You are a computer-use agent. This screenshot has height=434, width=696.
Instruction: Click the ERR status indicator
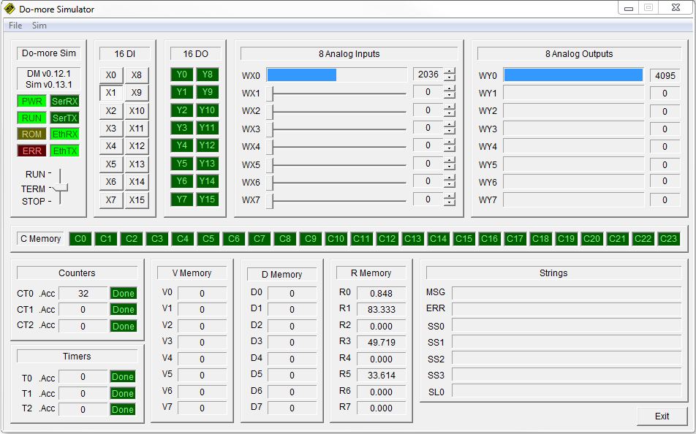click(31, 151)
